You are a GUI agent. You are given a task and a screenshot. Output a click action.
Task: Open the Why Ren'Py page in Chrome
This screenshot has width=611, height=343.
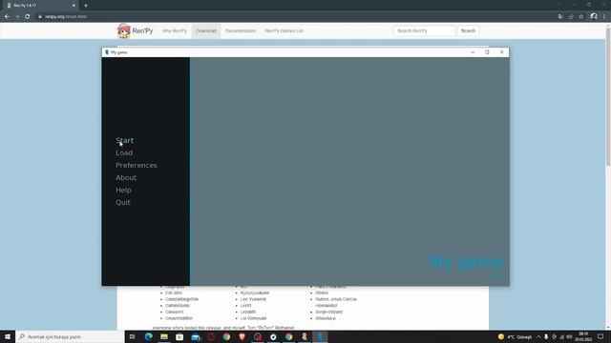(x=174, y=30)
